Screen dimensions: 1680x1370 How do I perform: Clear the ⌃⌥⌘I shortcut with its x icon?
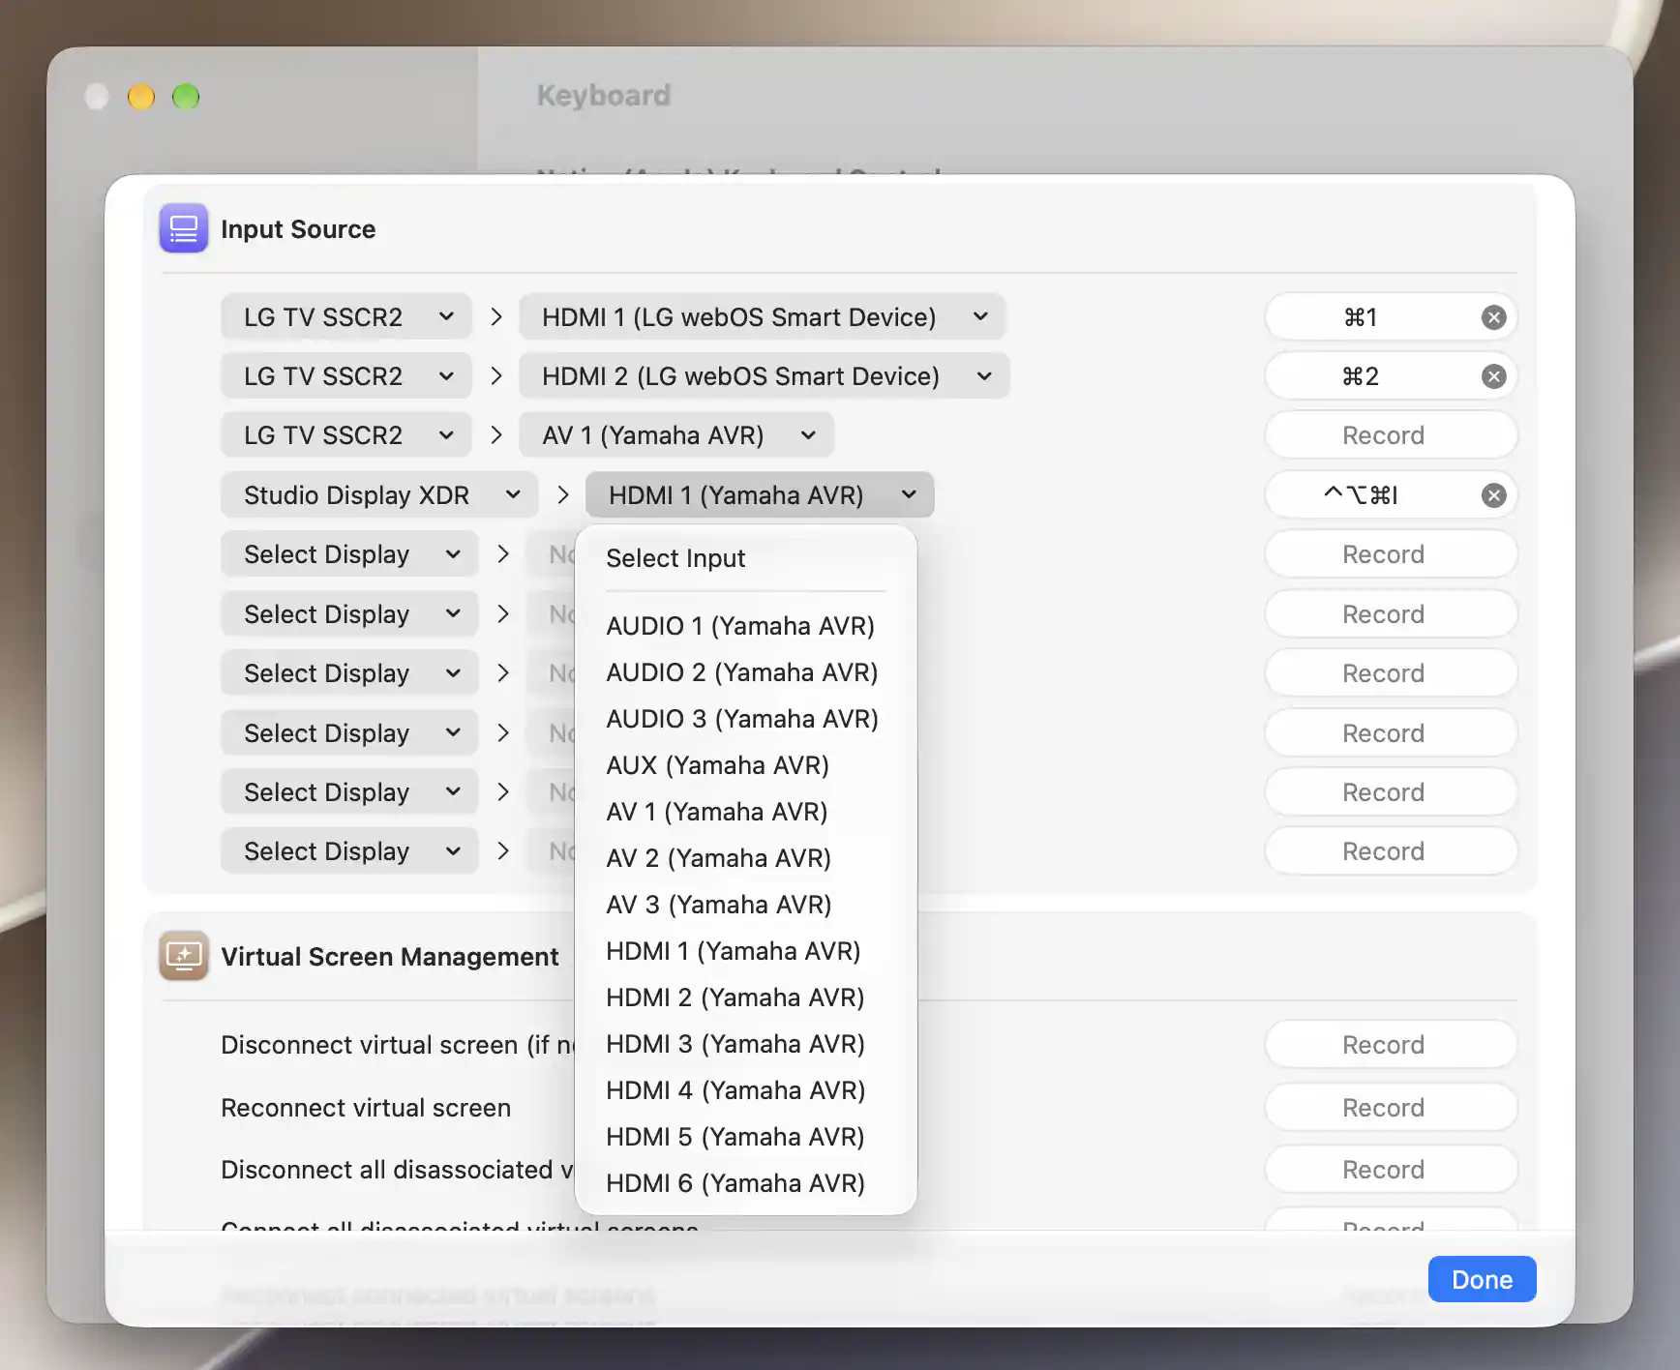point(1493,495)
